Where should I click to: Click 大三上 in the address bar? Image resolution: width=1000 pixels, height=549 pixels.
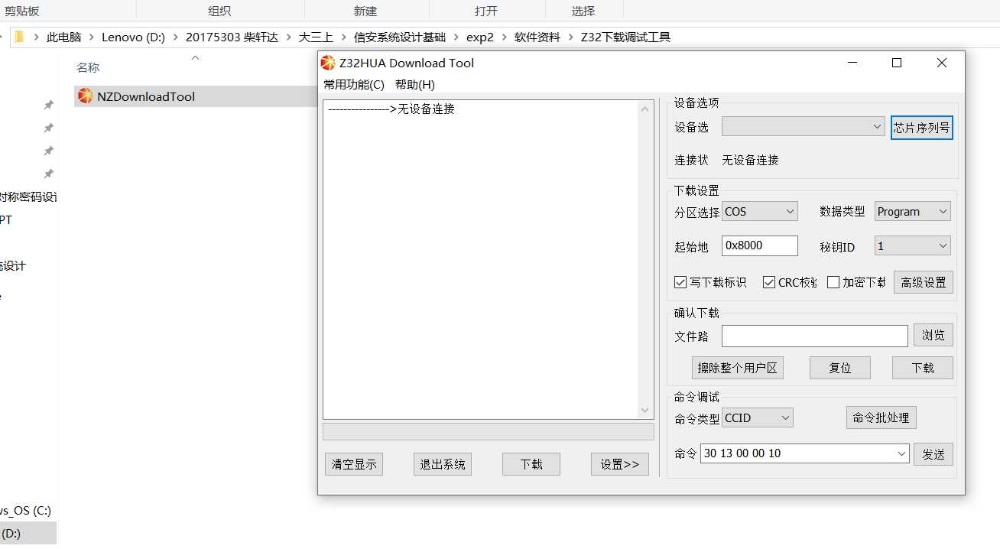tap(316, 37)
